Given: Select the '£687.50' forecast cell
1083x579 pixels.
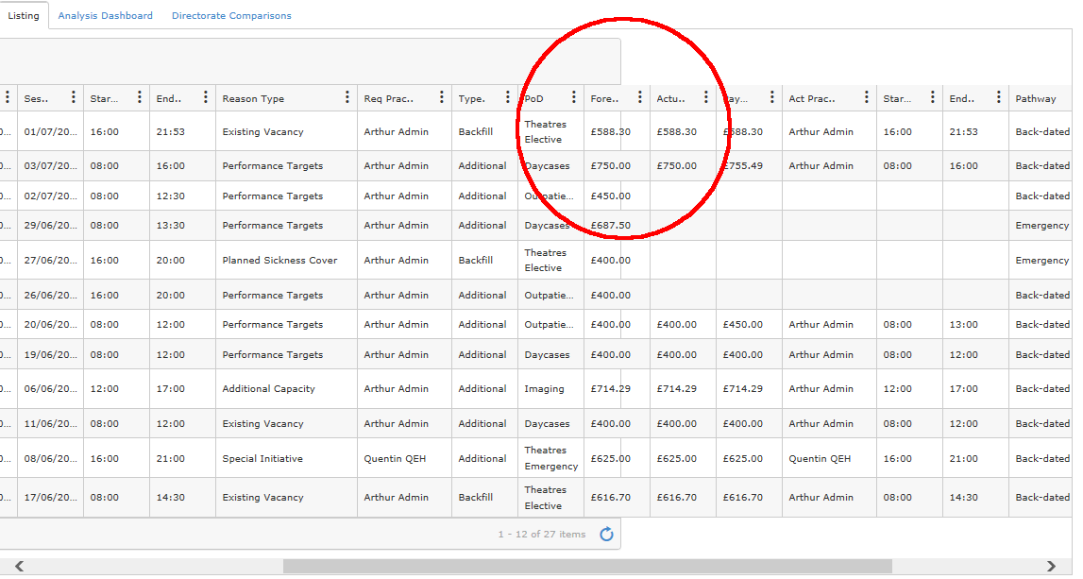Looking at the screenshot, I should tap(617, 225).
